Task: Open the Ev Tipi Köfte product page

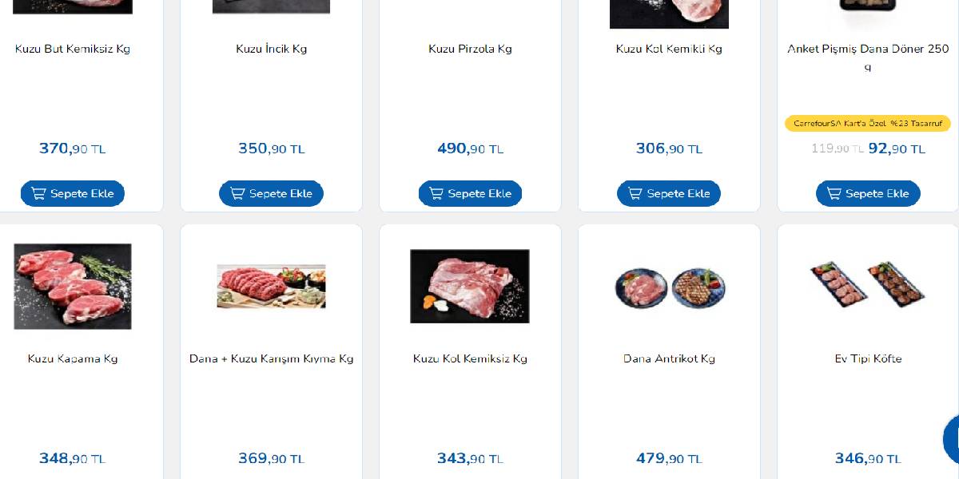Action: (x=868, y=358)
